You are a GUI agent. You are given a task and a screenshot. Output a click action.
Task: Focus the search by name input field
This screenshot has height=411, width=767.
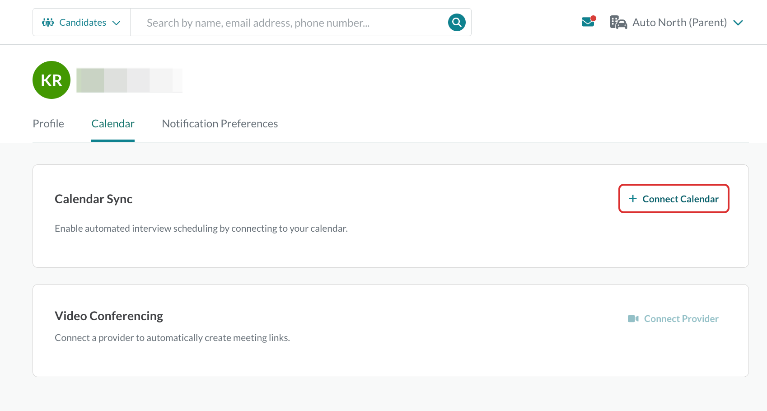click(289, 23)
